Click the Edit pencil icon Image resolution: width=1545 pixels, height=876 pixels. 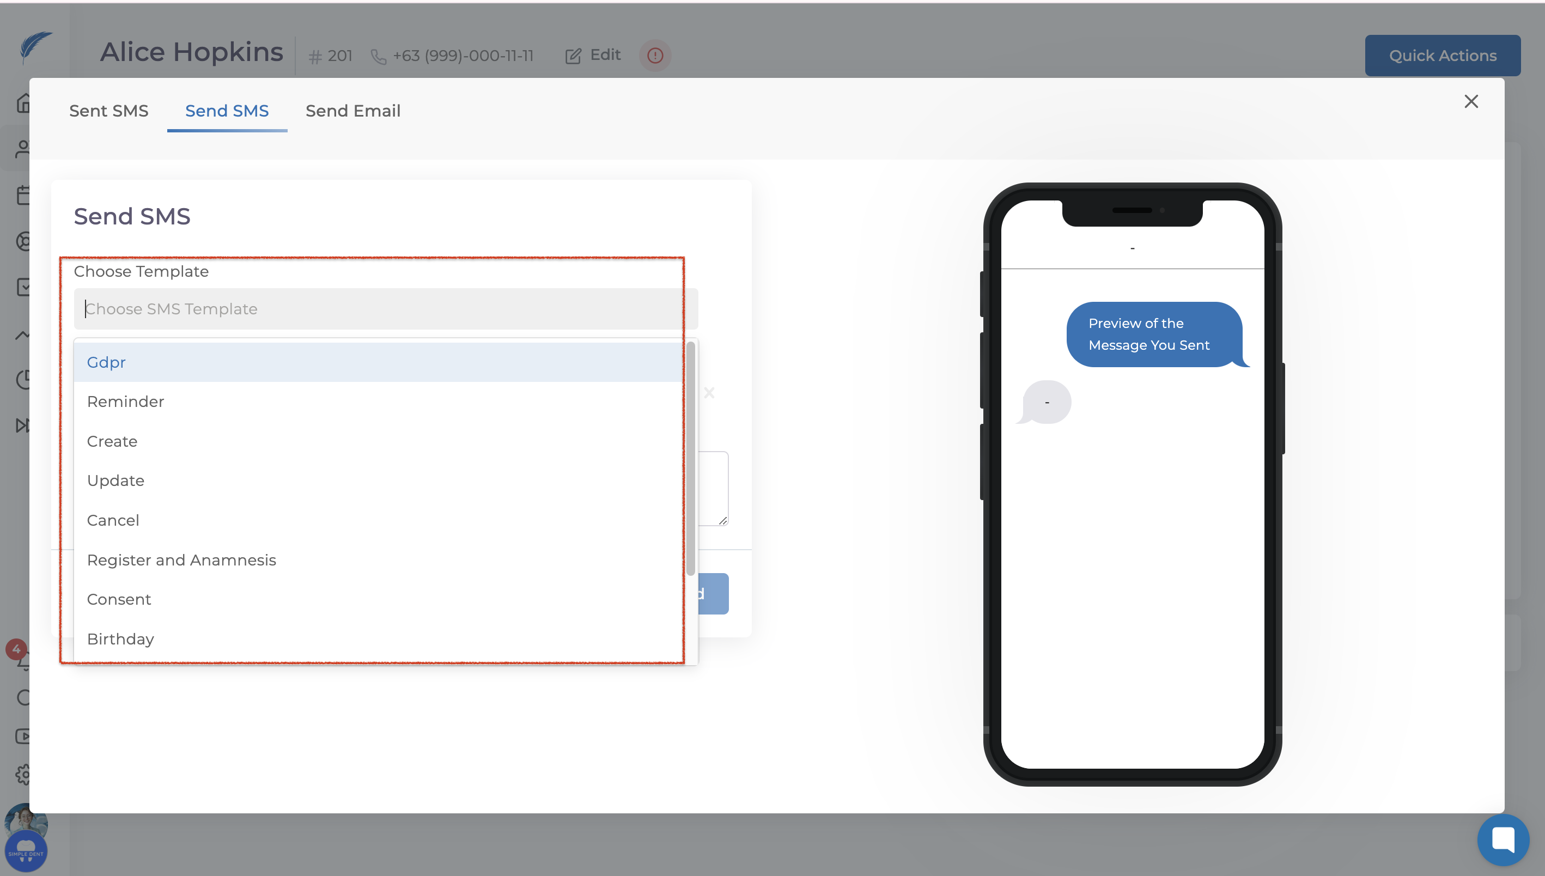click(x=573, y=56)
